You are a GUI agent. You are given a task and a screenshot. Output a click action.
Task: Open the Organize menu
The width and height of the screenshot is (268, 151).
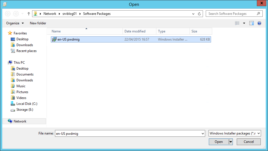(x=15, y=23)
